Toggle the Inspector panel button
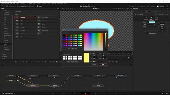The height and width of the screenshot is (95, 170). click(x=160, y=6)
